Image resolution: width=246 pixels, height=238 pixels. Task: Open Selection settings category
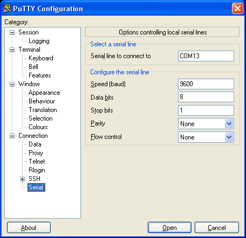click(x=40, y=118)
